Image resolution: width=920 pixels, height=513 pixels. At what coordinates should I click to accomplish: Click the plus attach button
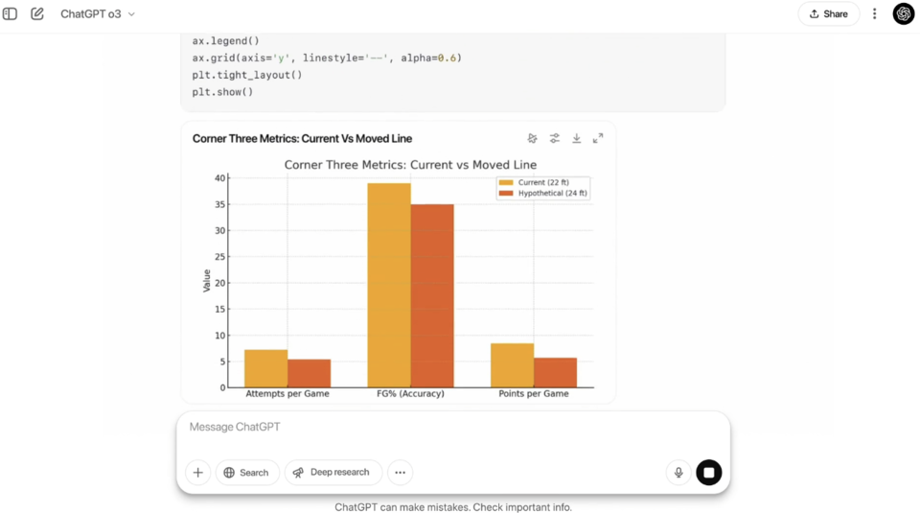pyautogui.click(x=198, y=473)
